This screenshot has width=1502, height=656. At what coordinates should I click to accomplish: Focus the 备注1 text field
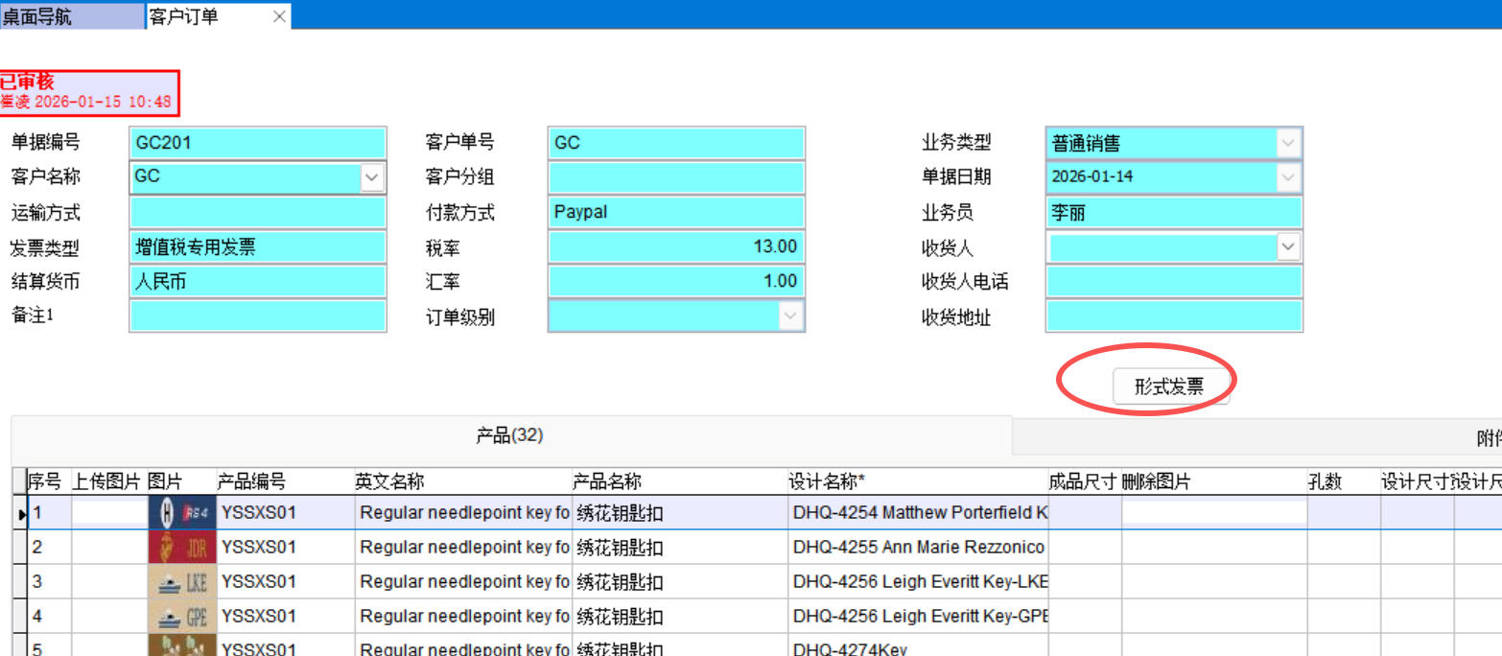pyautogui.click(x=257, y=316)
